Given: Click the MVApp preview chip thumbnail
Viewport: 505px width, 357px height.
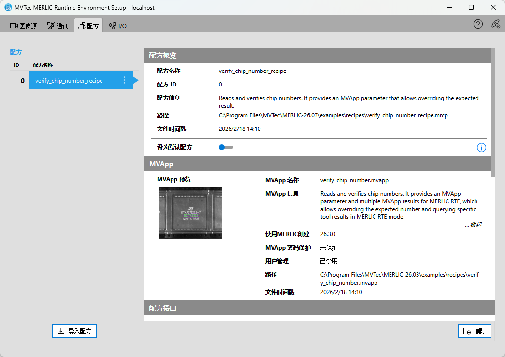Looking at the screenshot, I should coord(190,213).
